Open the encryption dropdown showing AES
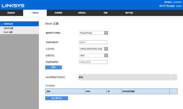 pyautogui.click(x=94, y=55)
